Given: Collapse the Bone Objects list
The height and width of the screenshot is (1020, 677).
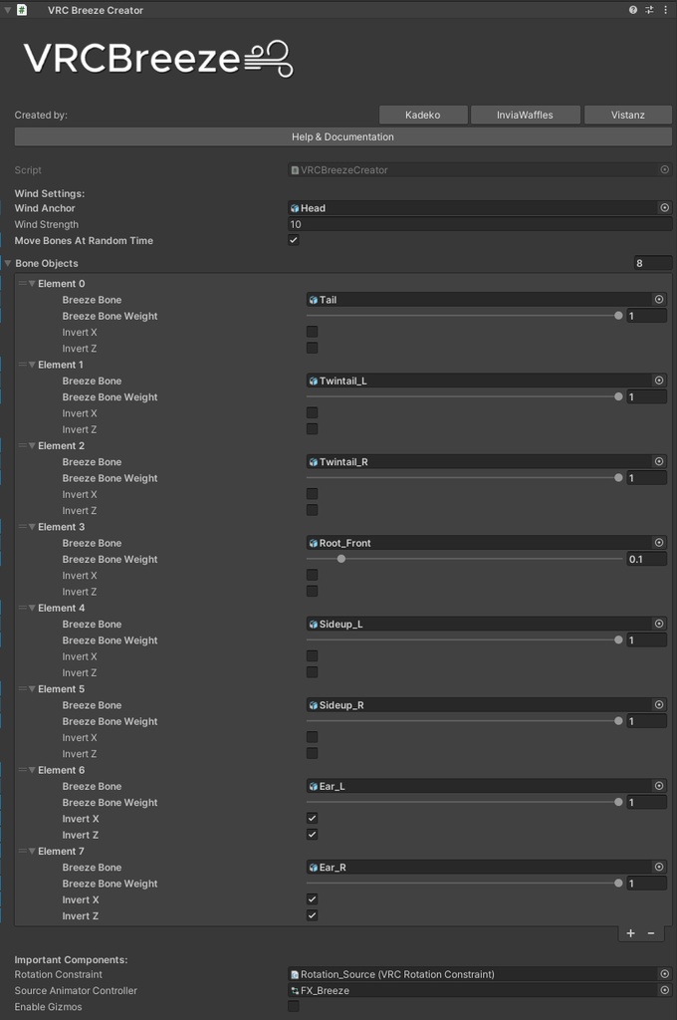Looking at the screenshot, I should 8,263.
